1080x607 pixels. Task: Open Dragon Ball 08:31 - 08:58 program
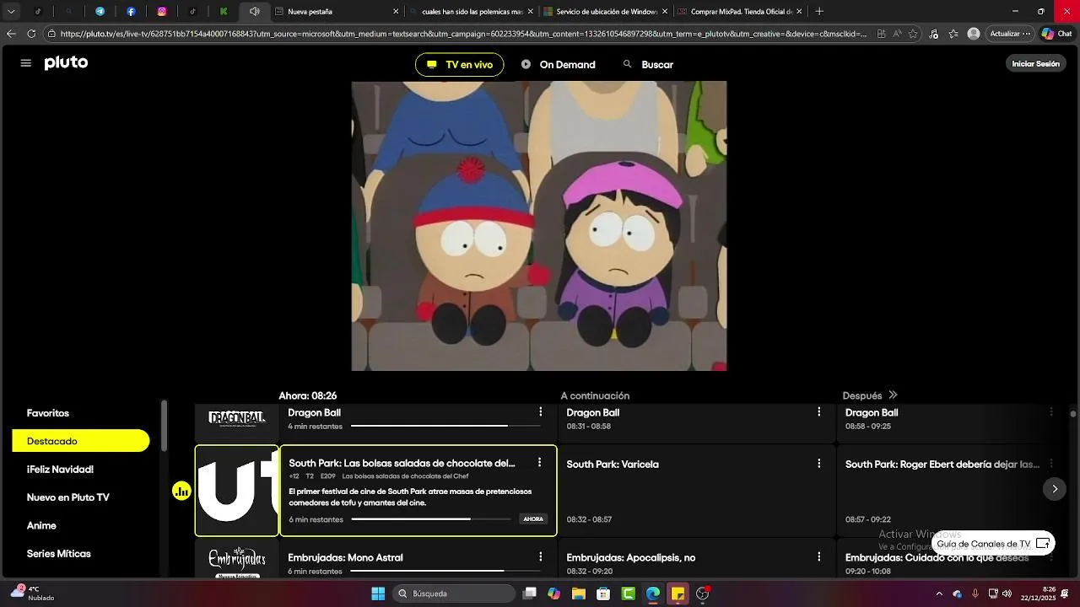pos(697,422)
